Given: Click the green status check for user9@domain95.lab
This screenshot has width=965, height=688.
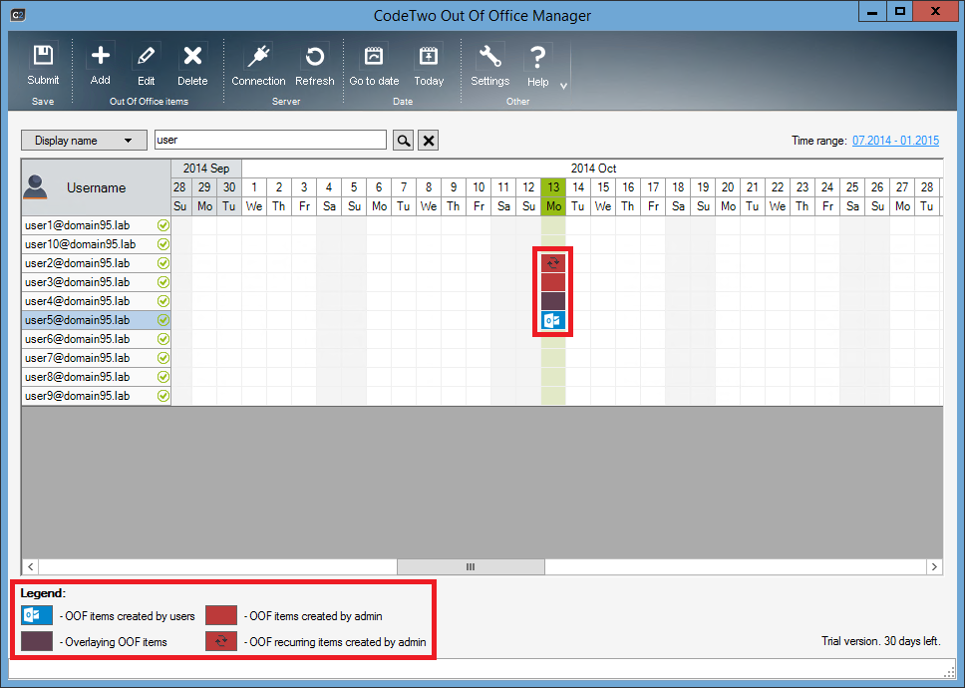Looking at the screenshot, I should pos(163,396).
